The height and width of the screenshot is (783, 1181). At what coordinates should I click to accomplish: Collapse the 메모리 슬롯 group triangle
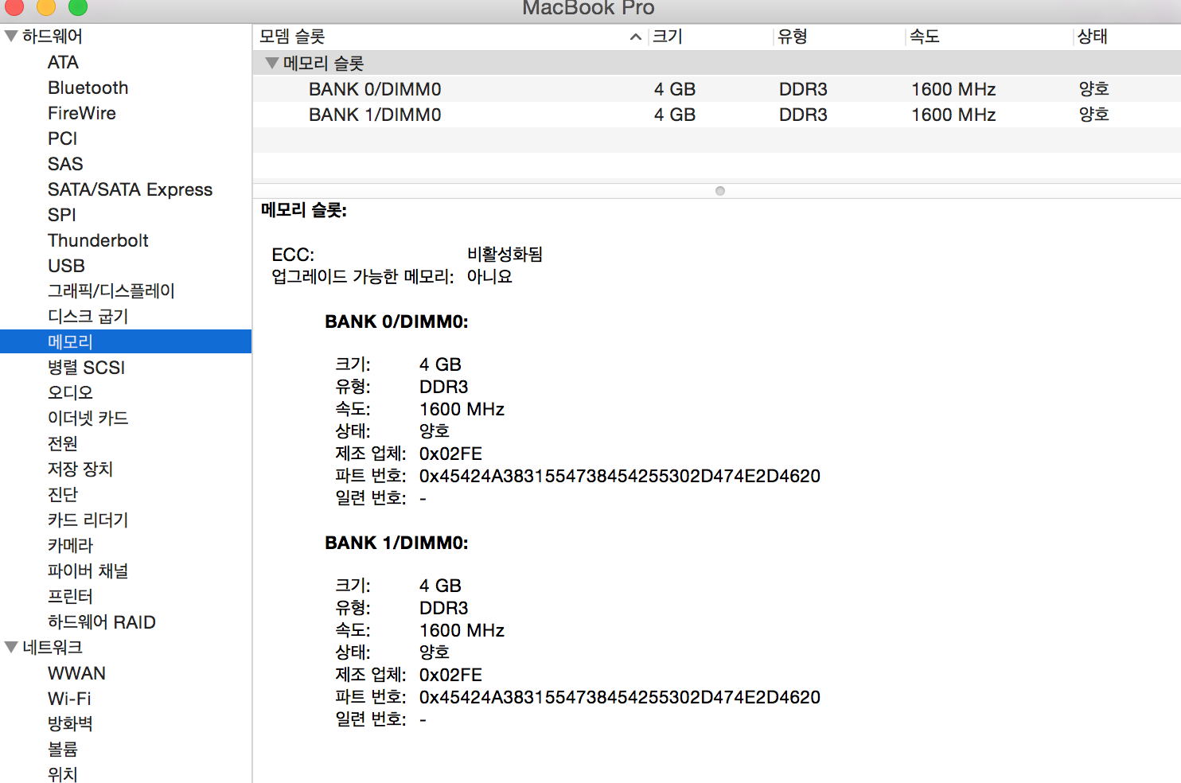tap(272, 63)
